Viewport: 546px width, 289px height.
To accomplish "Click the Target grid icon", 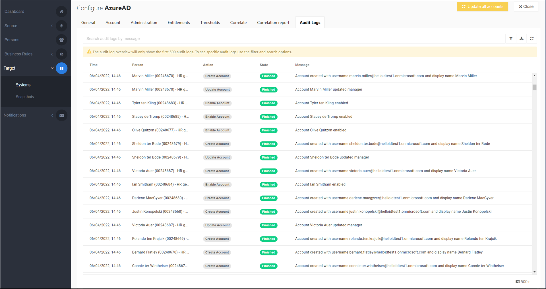I will (61, 68).
